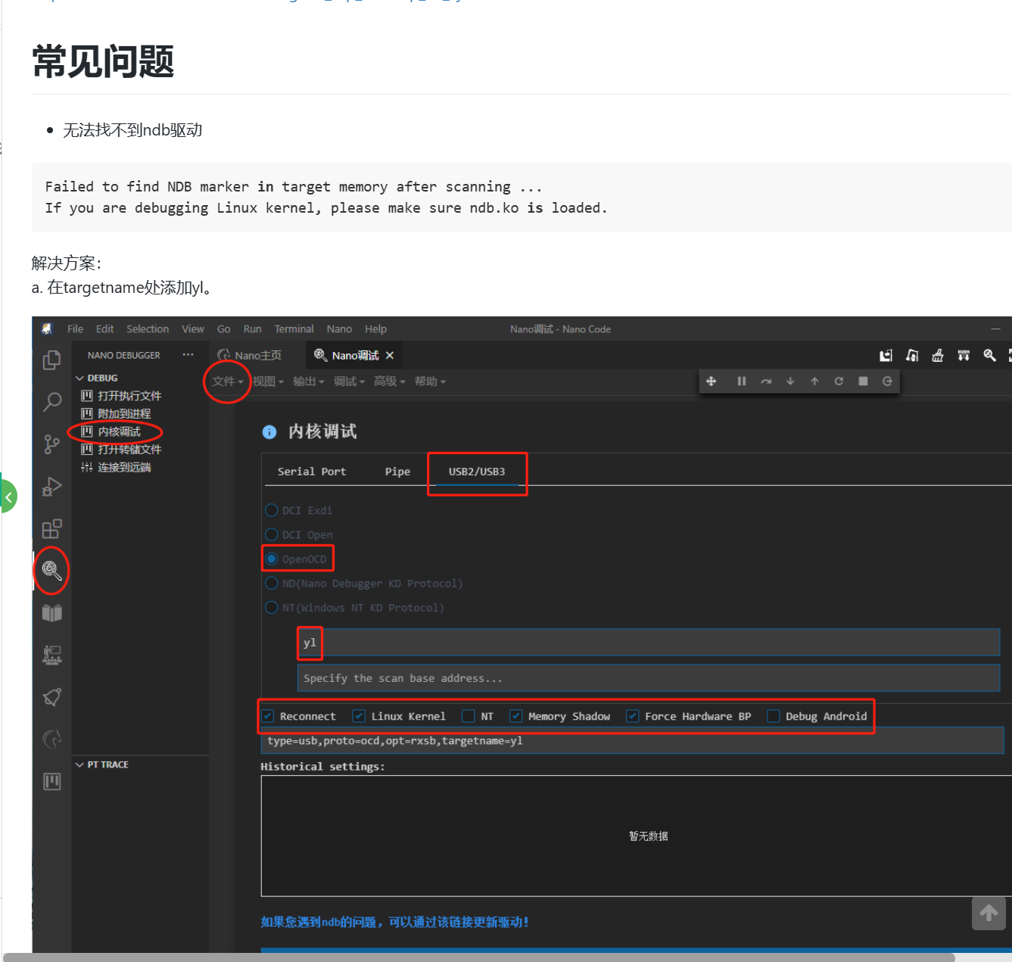This screenshot has height=962, width=1012.
Task: Click the first machine icon in editor toolbar
Action: (x=886, y=356)
